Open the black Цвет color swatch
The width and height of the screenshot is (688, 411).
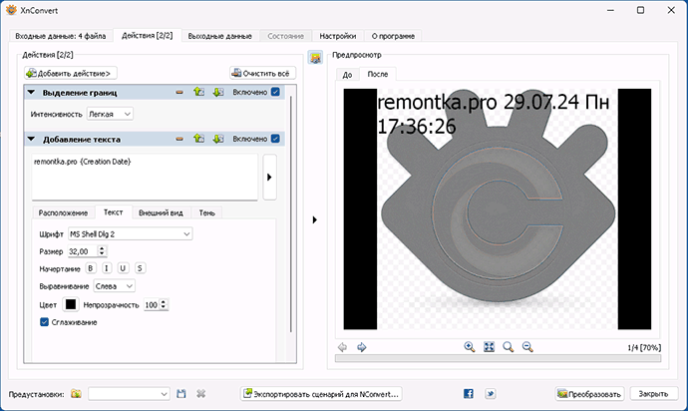(70, 304)
